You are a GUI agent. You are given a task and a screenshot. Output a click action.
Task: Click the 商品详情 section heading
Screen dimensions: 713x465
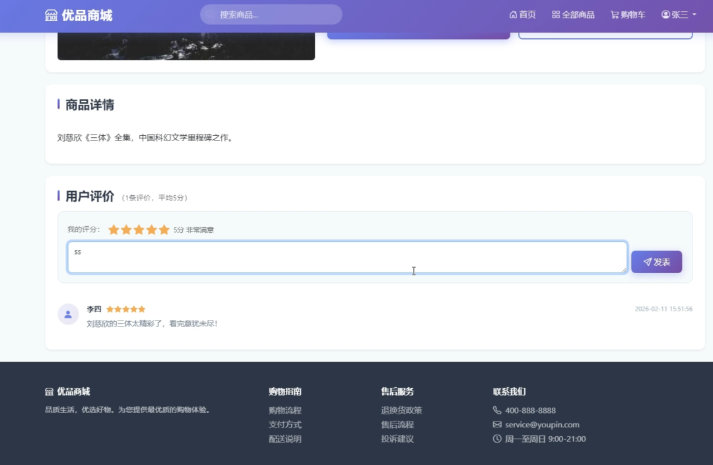click(90, 105)
